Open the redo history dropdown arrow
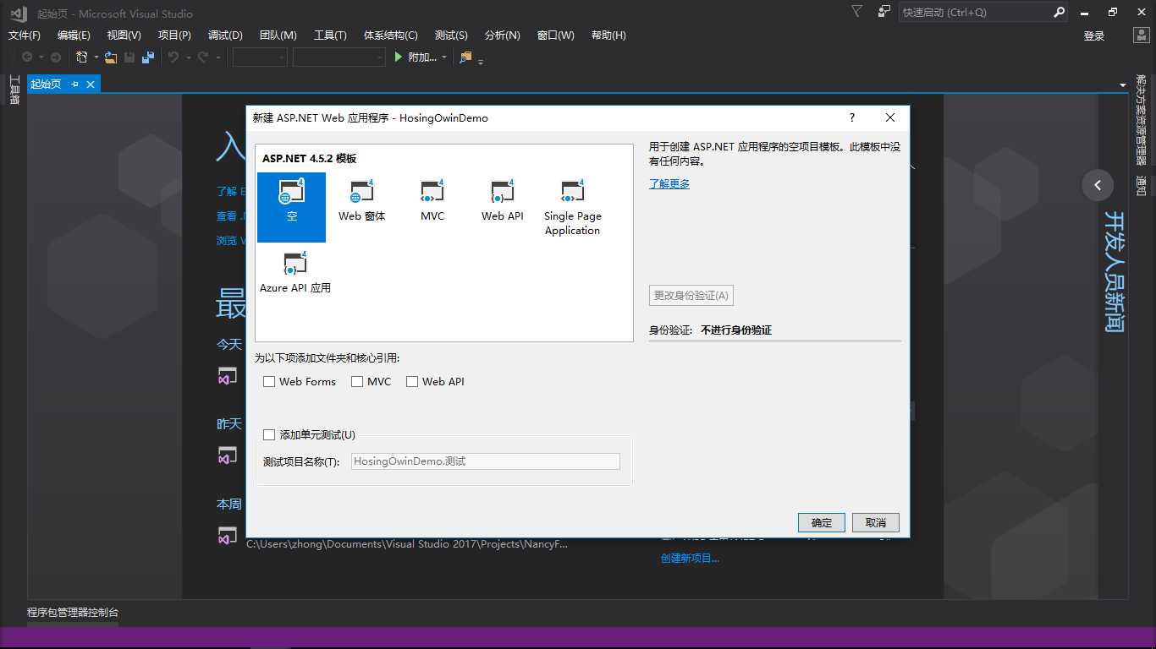This screenshot has width=1156, height=649. coord(217,57)
